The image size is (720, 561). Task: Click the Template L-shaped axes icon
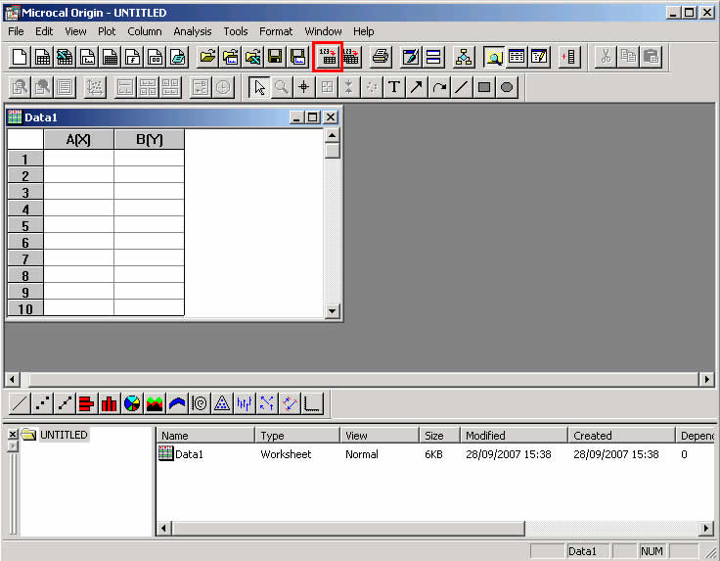pyautogui.click(x=312, y=403)
